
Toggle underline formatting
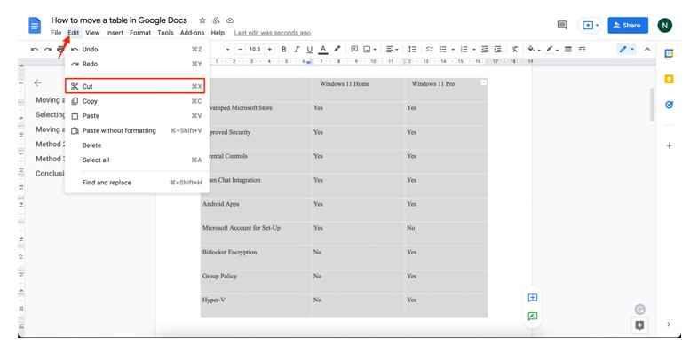coord(309,50)
